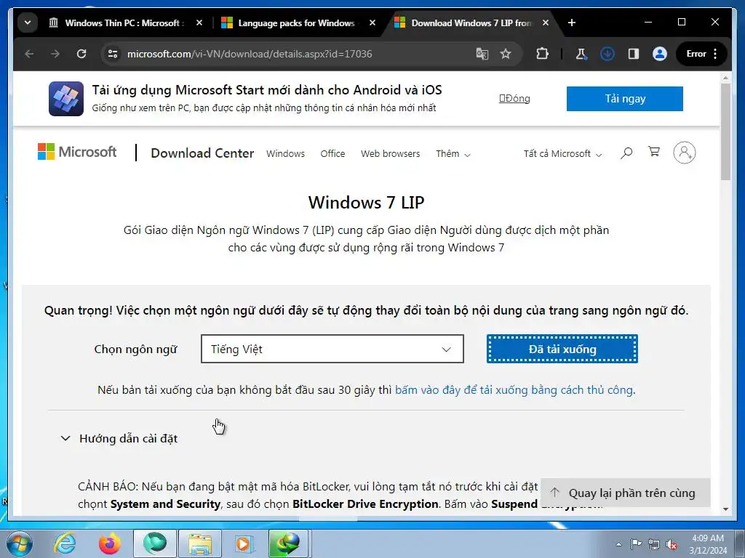This screenshot has width=745, height=558.
Task: Toggle the browser side panel
Action: 634,54
